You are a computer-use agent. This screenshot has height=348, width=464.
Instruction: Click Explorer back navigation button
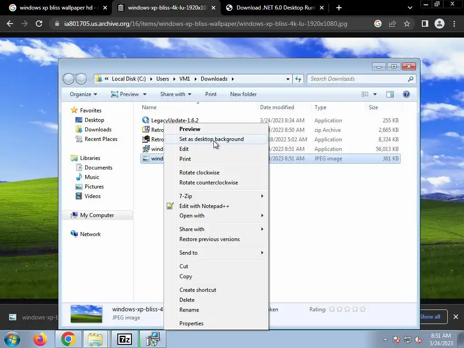pyautogui.click(x=69, y=79)
